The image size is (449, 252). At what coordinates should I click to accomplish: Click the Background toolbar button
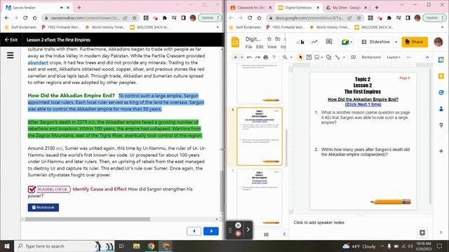coord(371,57)
